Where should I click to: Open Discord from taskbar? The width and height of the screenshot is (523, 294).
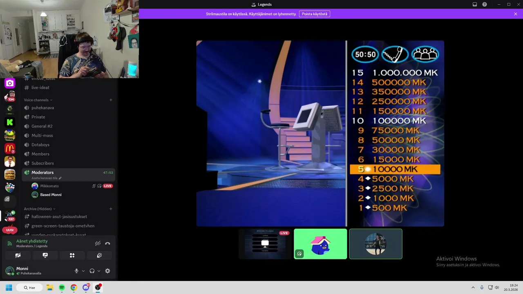click(x=86, y=287)
